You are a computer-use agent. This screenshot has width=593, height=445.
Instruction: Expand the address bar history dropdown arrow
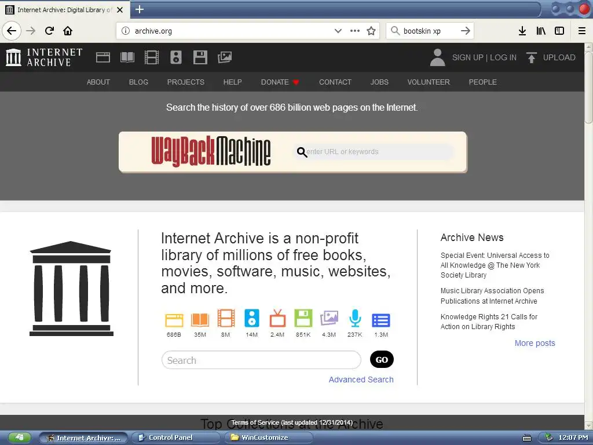pos(338,31)
